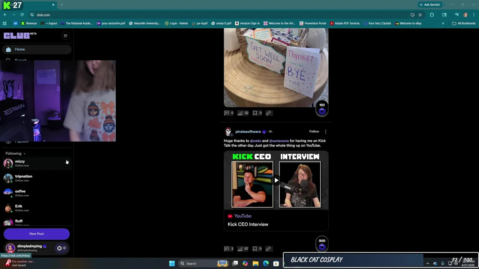479x269 pixels.
Task: Open the Home page in sidebar
Action: coord(36,49)
